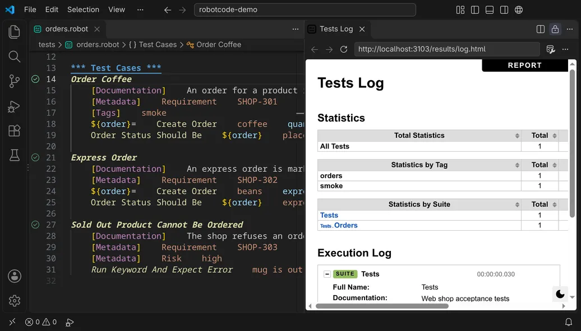Follow the Tests.Orders suite link
This screenshot has width=581, height=331.
click(339, 226)
